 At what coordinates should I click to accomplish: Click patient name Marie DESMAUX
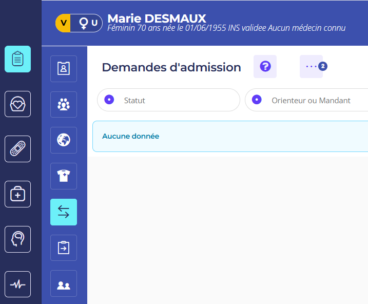(157, 18)
